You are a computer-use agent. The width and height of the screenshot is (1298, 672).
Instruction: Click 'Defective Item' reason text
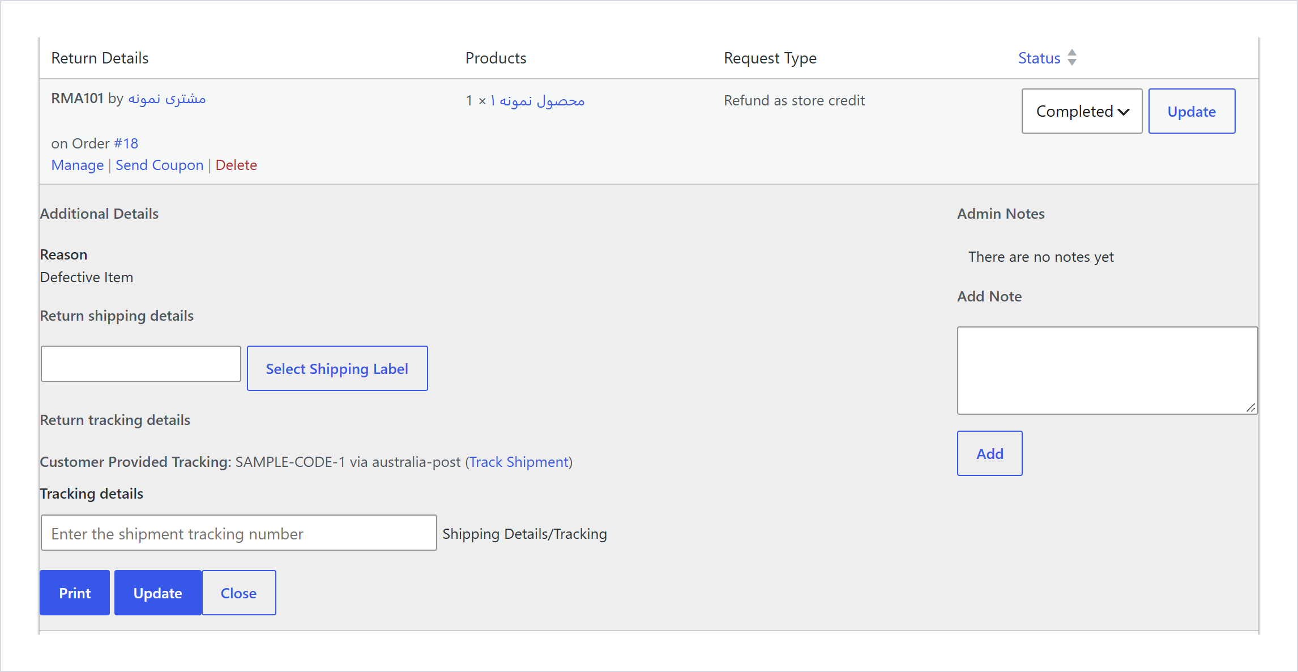pyautogui.click(x=87, y=277)
